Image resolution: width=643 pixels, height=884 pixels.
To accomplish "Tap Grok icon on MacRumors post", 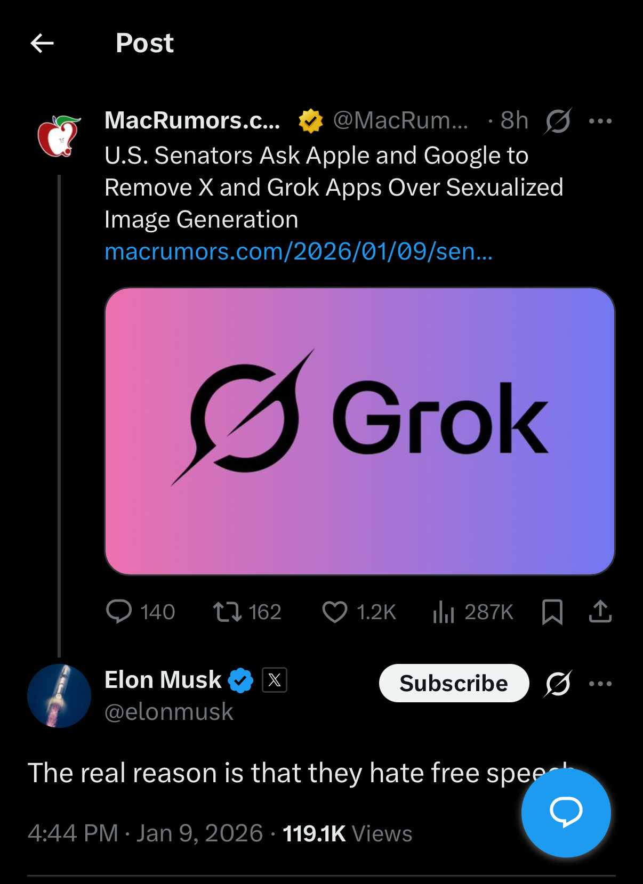I will 558,121.
